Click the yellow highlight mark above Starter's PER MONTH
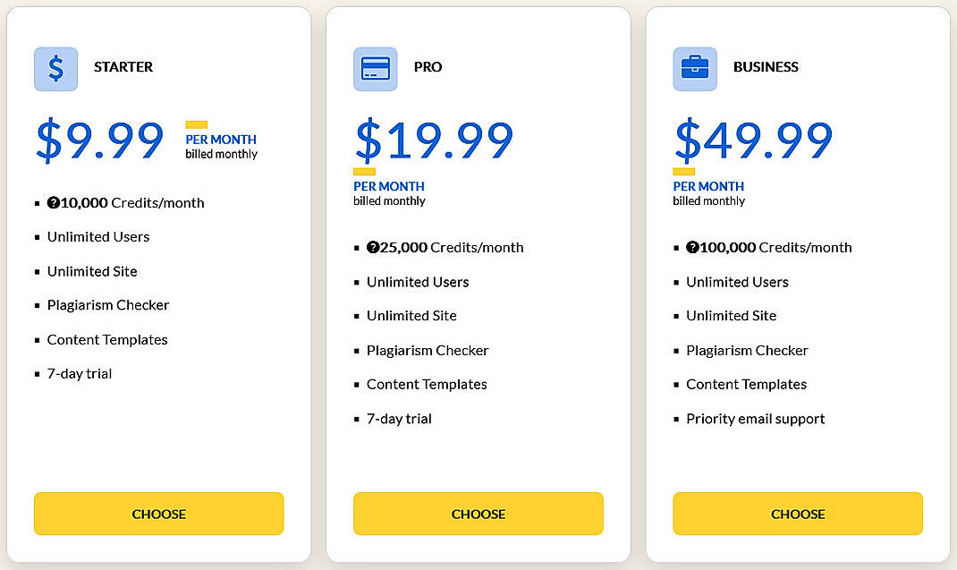Viewport: 957px width, 570px height. [195, 123]
